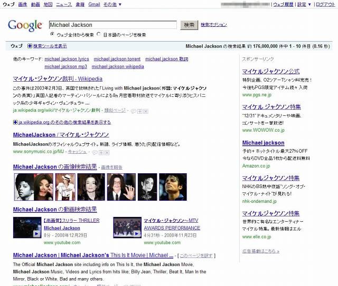This screenshot has height=286, width=338.
Task: Open the waving-hand Michael Jackson image thumbnail
Action: [x=121, y=187]
